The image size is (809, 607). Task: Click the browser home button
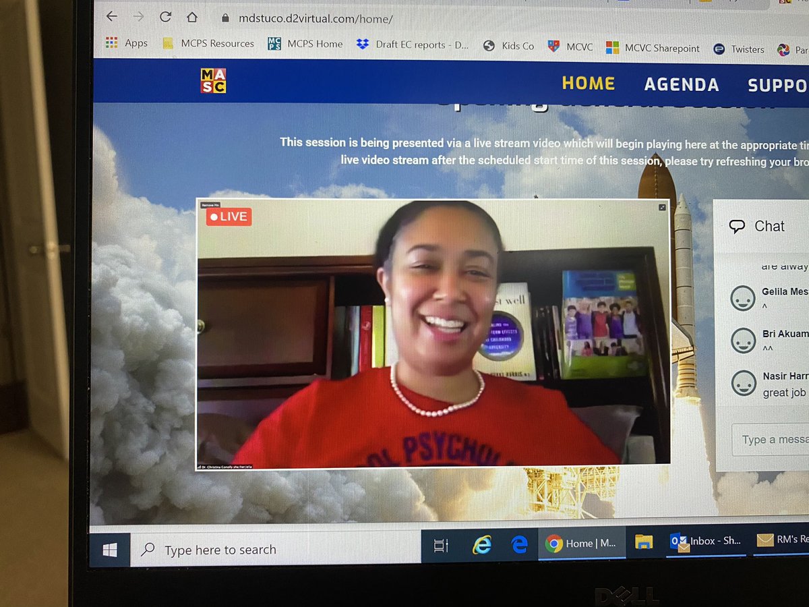coord(193,17)
